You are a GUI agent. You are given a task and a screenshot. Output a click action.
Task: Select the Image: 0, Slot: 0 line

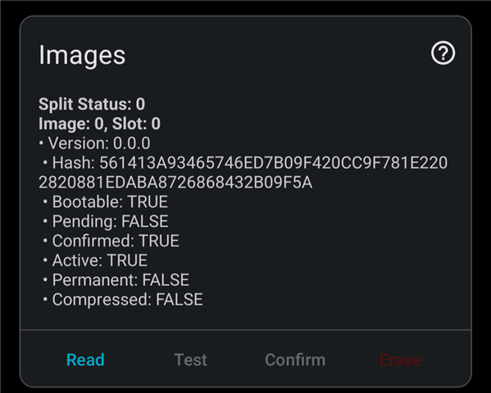coord(99,124)
